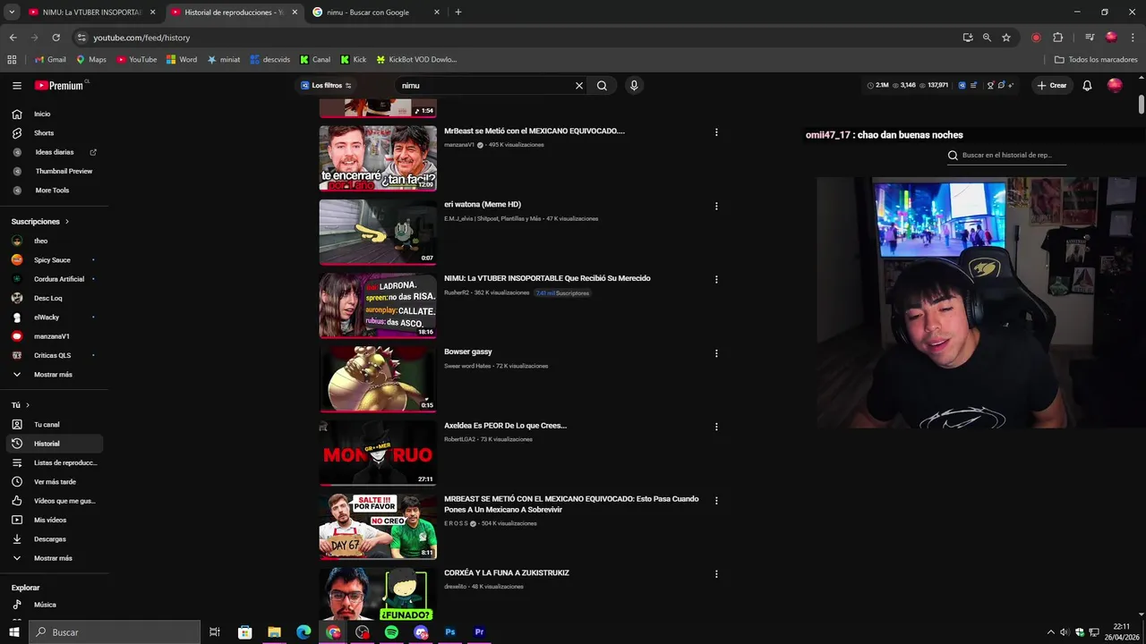This screenshot has width=1146, height=644.
Task: Open Discord from the taskbar
Action: click(x=421, y=632)
